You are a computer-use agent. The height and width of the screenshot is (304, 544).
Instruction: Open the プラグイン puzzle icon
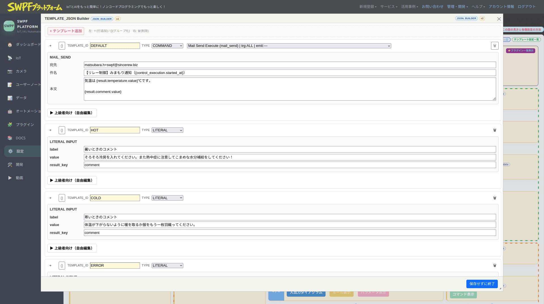10,125
